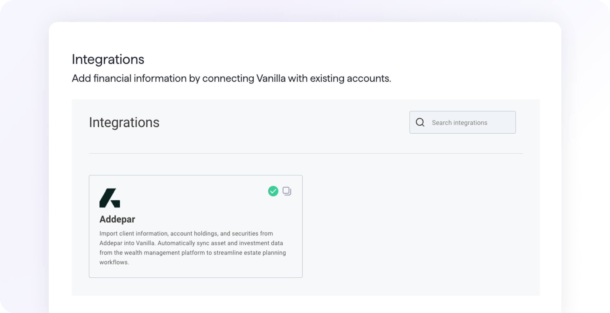Open the Addepar integration by its title
This screenshot has height=313, width=610.
[x=117, y=219]
